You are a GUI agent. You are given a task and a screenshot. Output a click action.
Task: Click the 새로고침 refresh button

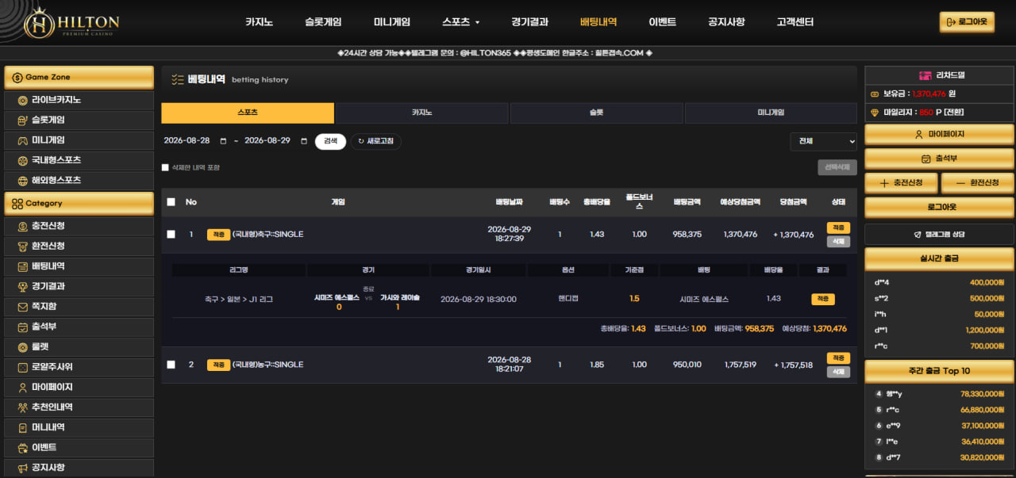tap(376, 141)
